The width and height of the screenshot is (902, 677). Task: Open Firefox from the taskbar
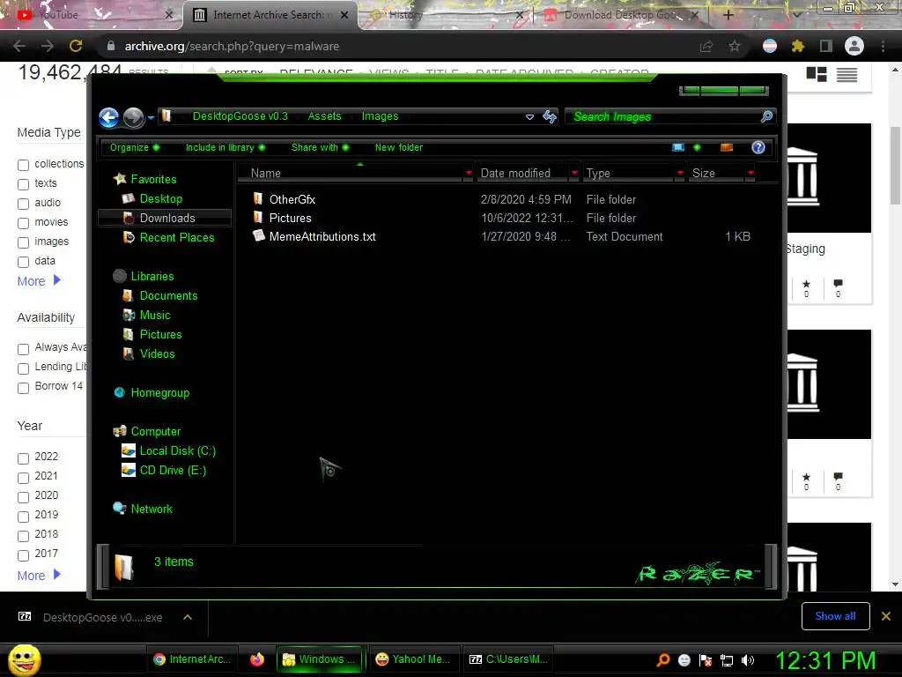[257, 659]
